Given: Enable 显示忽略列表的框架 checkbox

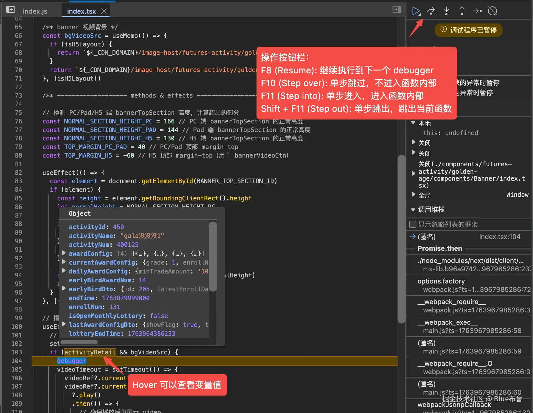Looking at the screenshot, I should [413, 224].
